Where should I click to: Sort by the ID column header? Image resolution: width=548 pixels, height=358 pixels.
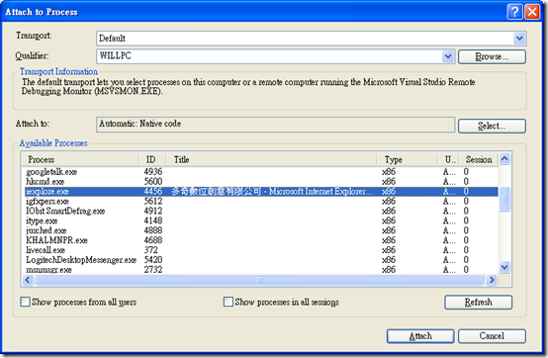click(152, 159)
